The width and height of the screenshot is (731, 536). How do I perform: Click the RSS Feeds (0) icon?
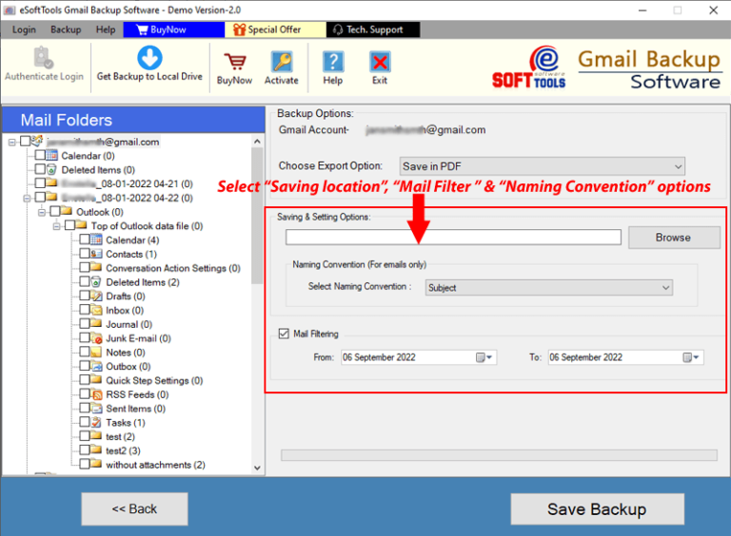point(96,394)
